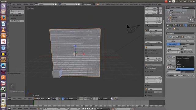
Task: Toggle Subsurf modifier viewport eye icon
Action: 180,37
